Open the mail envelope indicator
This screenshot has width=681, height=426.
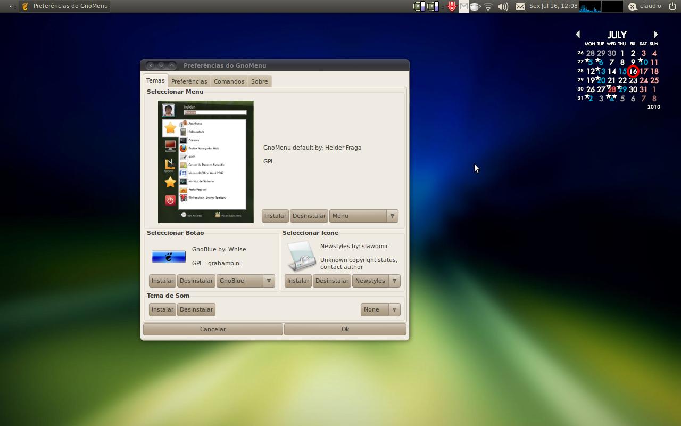520,6
